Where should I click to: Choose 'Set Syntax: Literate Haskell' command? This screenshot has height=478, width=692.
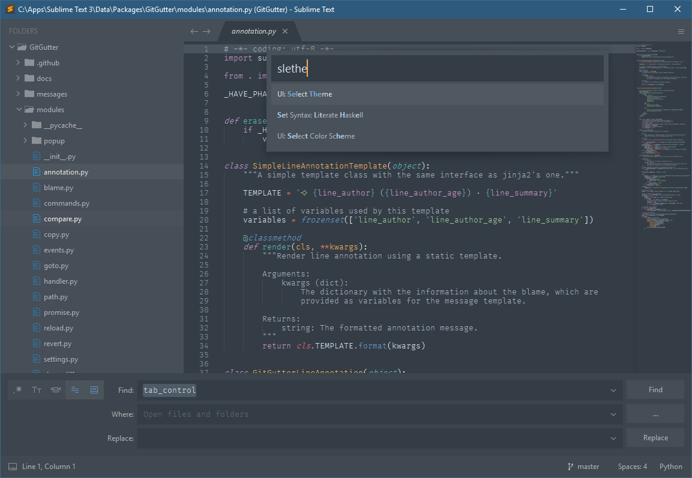(x=438, y=115)
